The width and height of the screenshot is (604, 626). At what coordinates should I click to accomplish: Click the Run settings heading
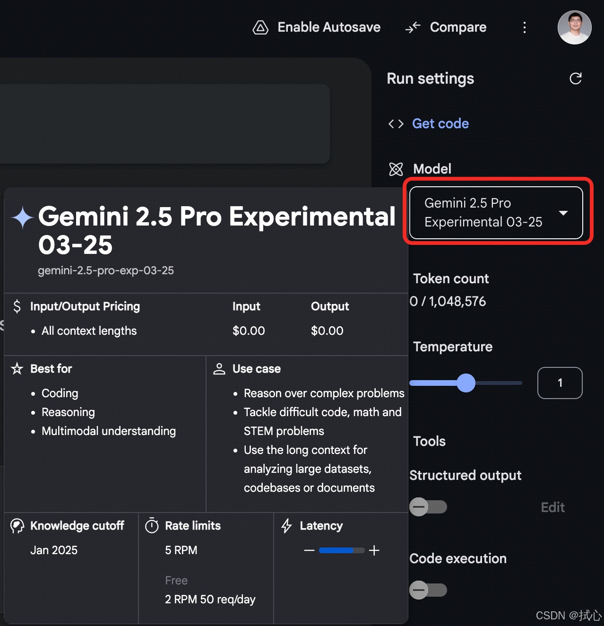[x=431, y=78]
